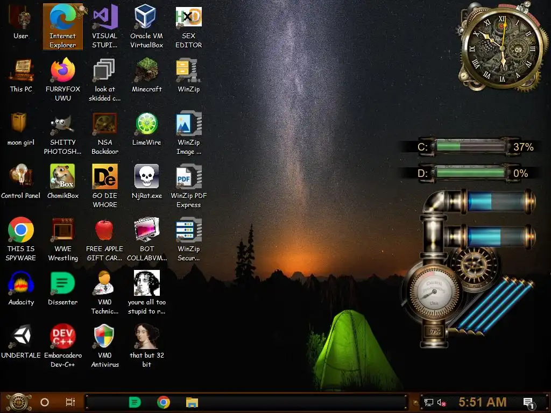Open Embarcadero Dev-C++
This screenshot has width=551, height=413.
tap(63, 346)
